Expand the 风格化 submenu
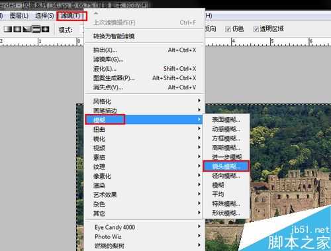 tap(144, 101)
